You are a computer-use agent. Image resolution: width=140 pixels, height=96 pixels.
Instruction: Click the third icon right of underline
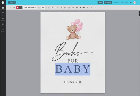[x=69, y=8]
